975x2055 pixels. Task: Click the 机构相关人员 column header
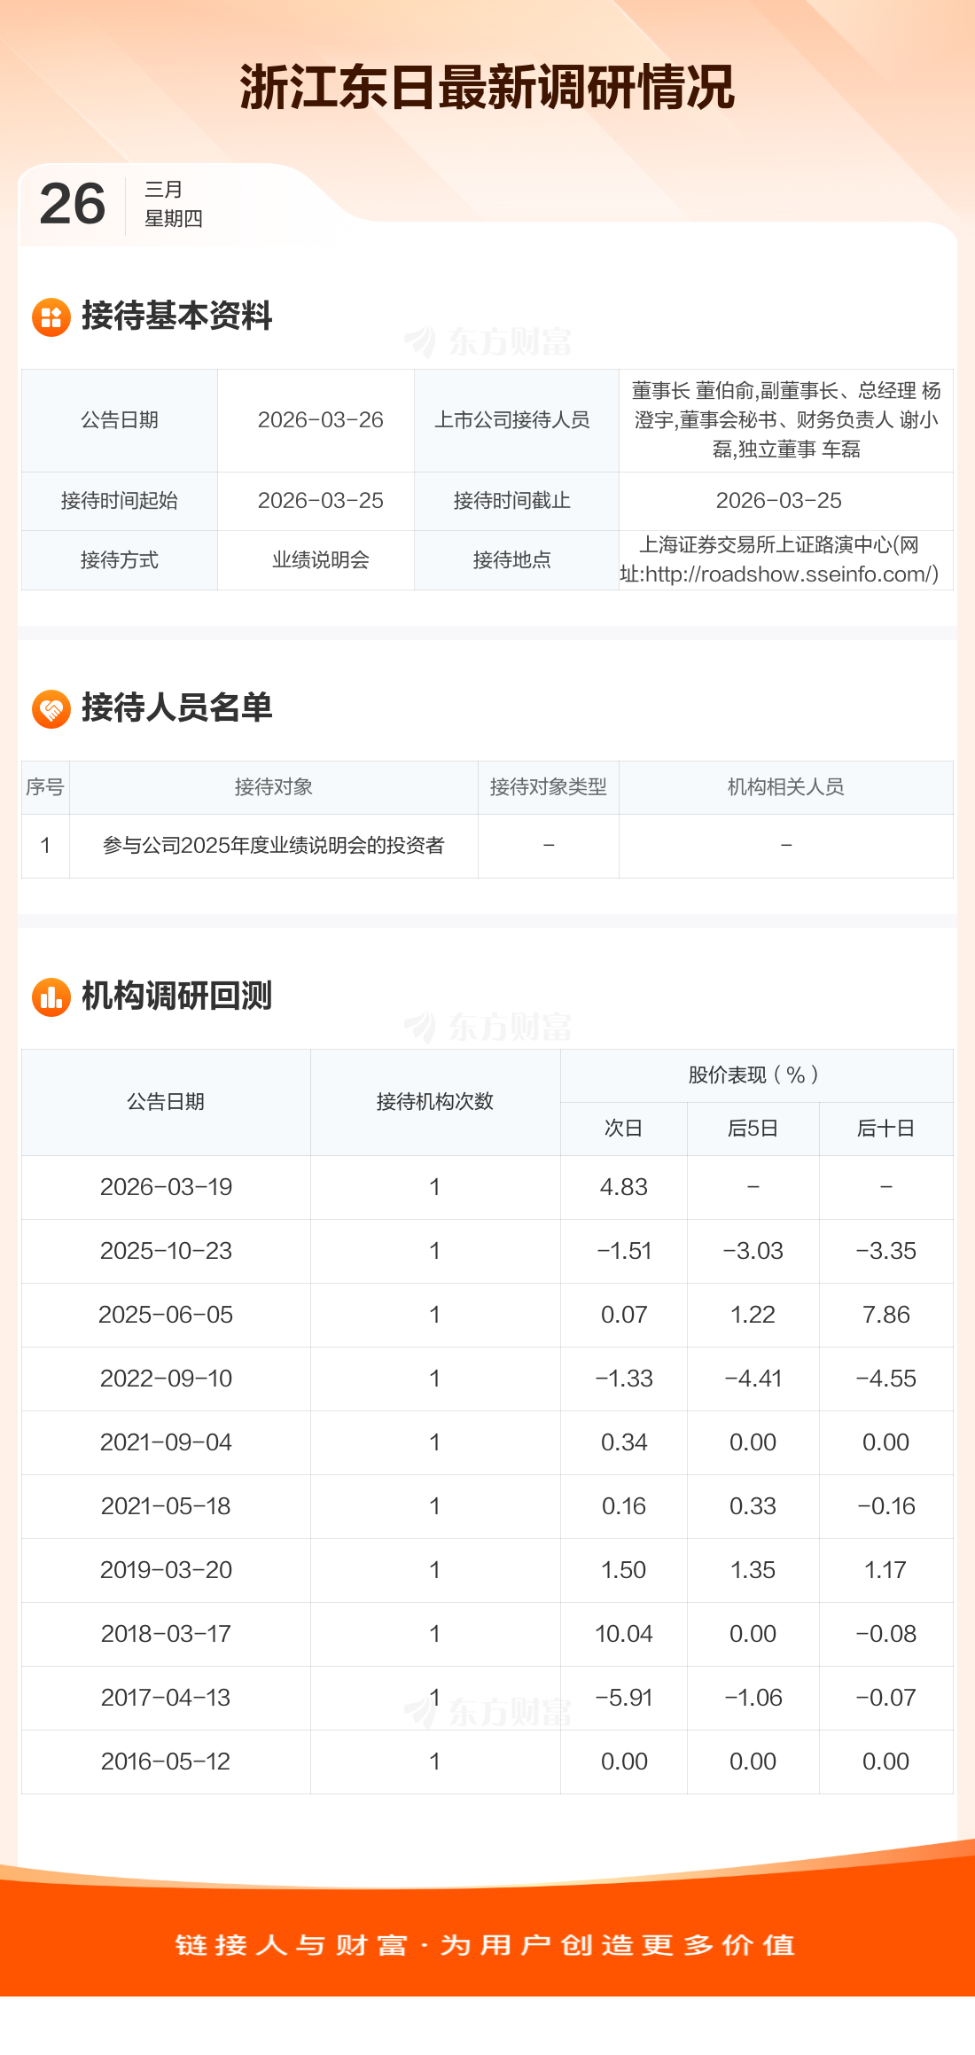786,787
